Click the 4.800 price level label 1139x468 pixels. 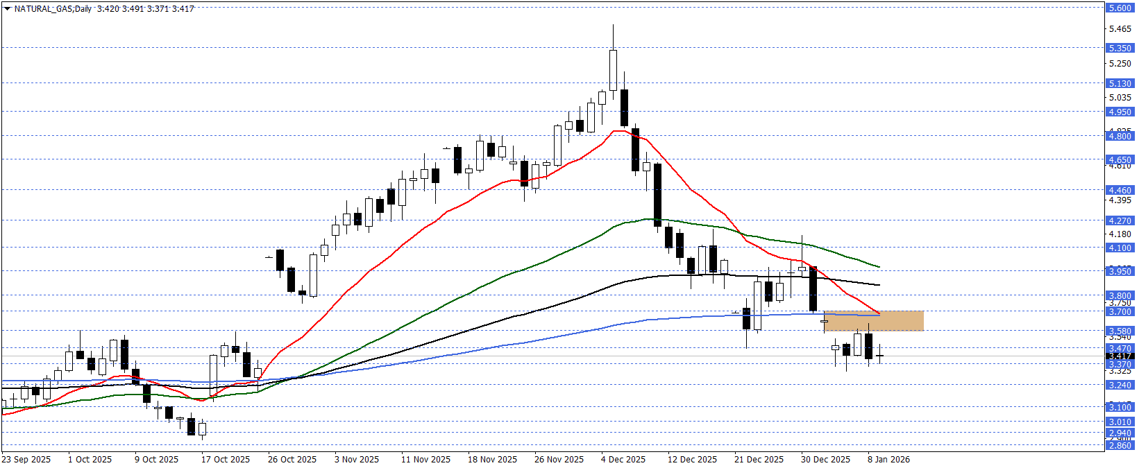click(1120, 136)
